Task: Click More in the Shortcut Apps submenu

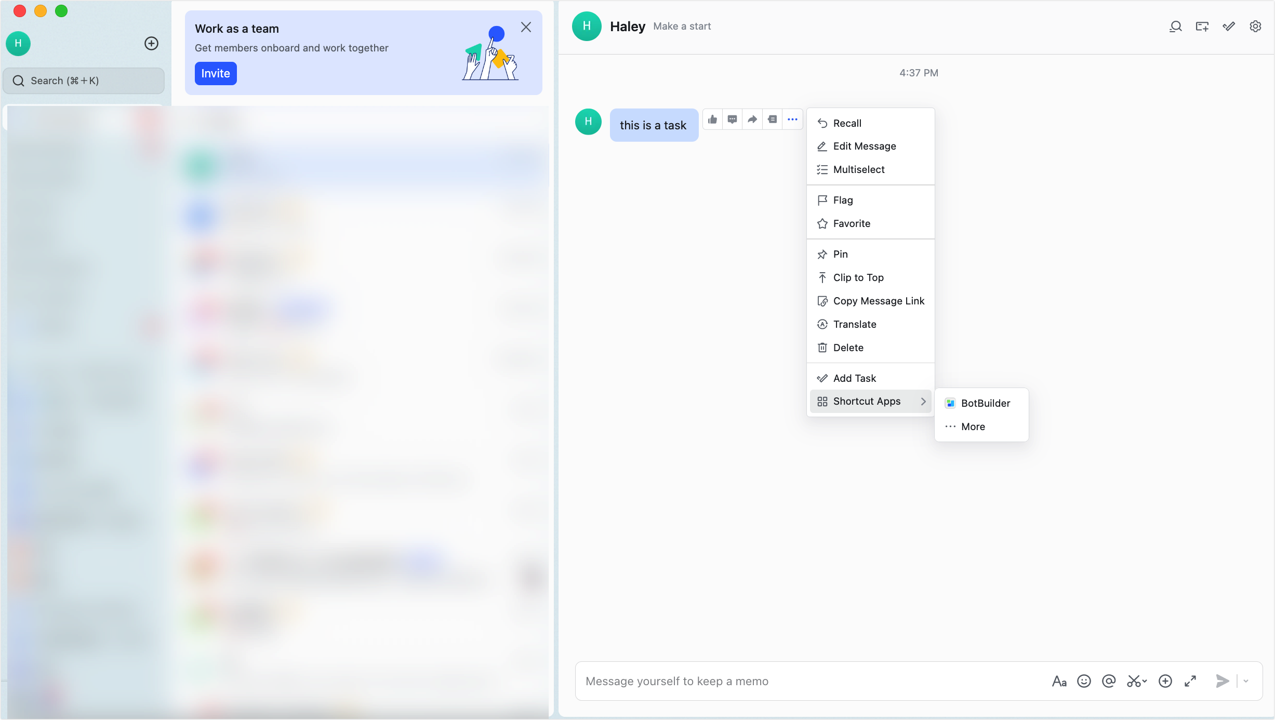Action: 981,427
